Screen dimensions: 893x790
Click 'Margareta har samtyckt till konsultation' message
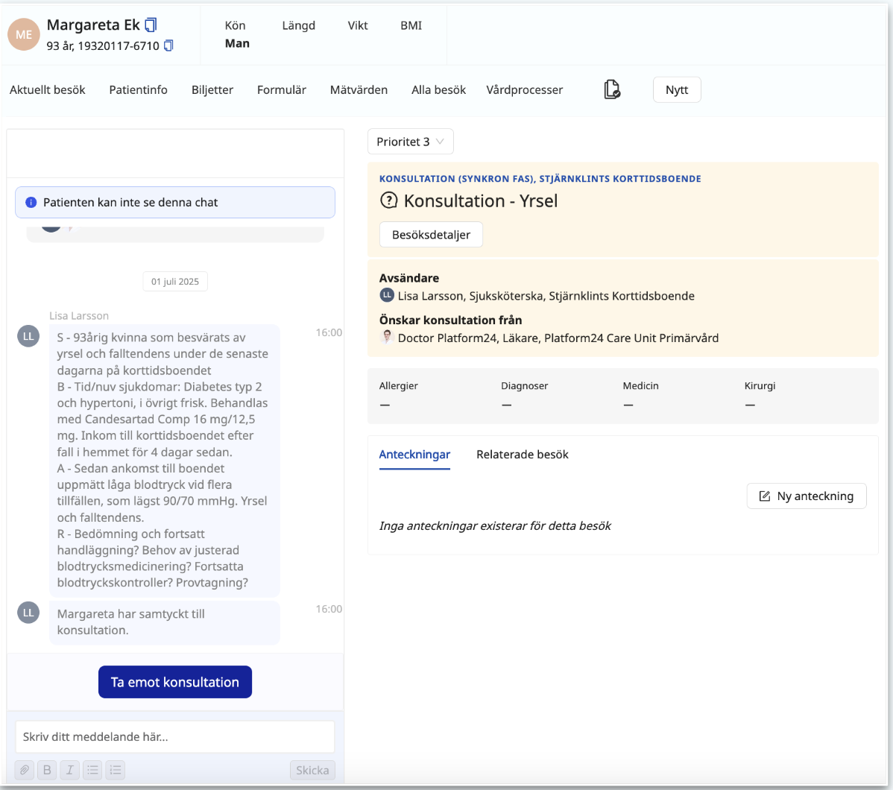pos(165,622)
